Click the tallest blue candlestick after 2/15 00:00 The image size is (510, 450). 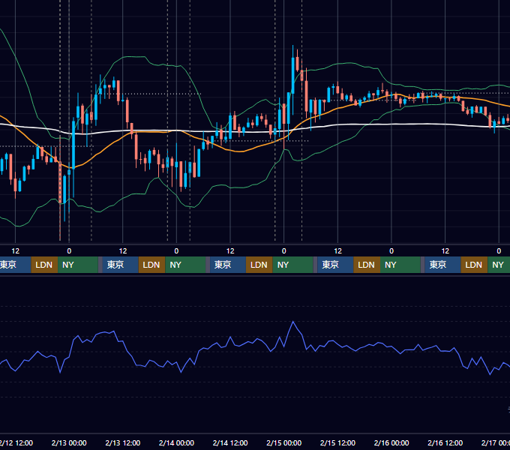coord(293,75)
